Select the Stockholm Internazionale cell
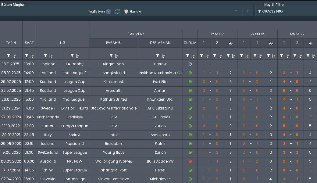 (114, 108)
